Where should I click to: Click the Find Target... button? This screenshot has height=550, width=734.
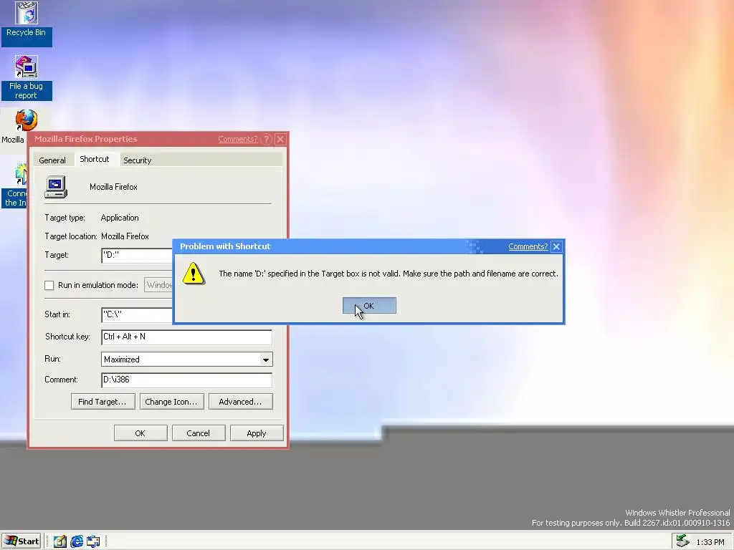tap(103, 402)
